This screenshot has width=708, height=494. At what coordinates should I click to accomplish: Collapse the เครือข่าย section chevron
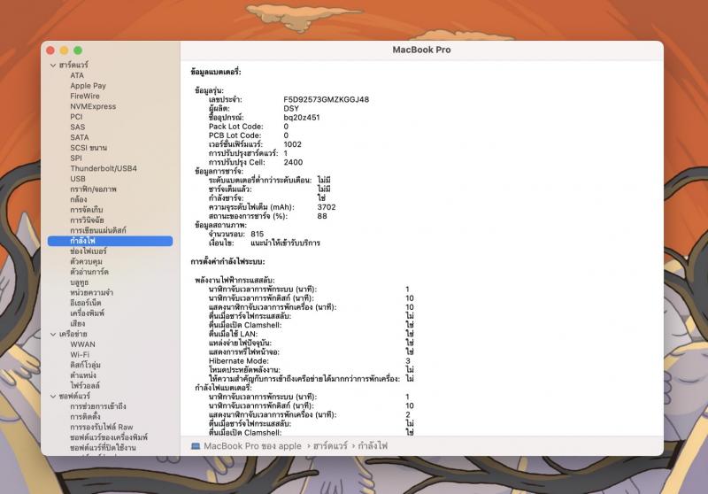pos(53,334)
